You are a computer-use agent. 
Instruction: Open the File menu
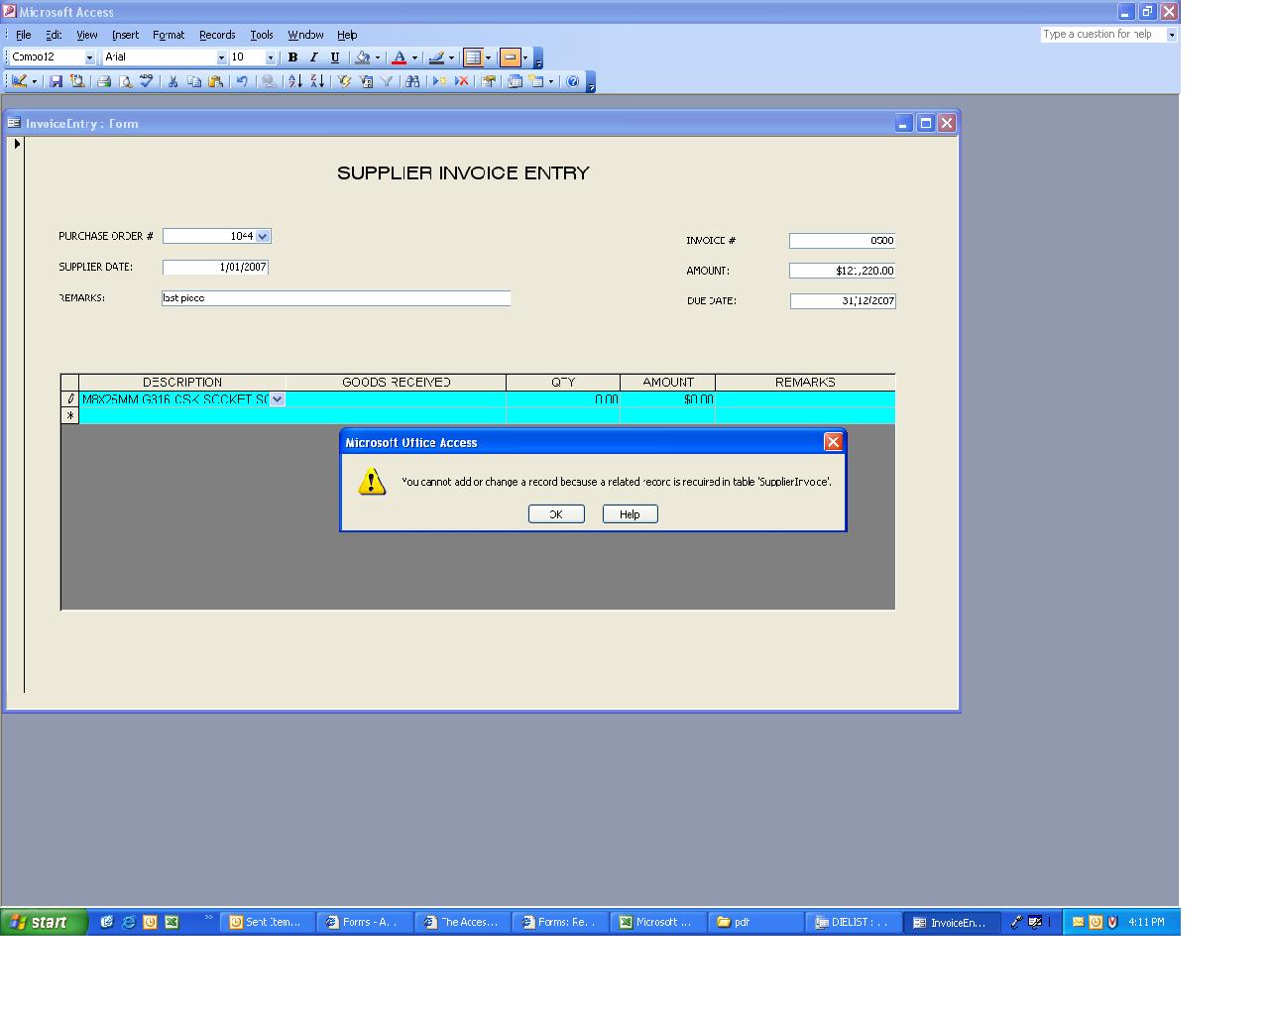(23, 35)
